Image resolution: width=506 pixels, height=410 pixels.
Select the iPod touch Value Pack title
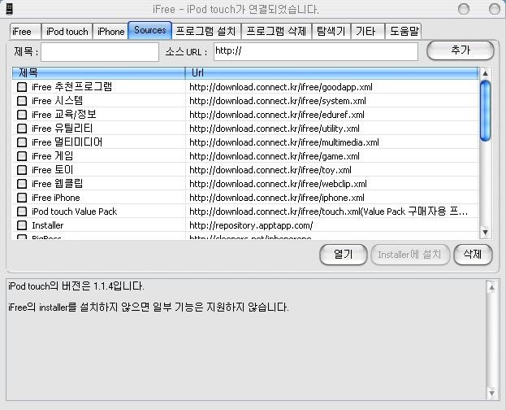(74, 212)
